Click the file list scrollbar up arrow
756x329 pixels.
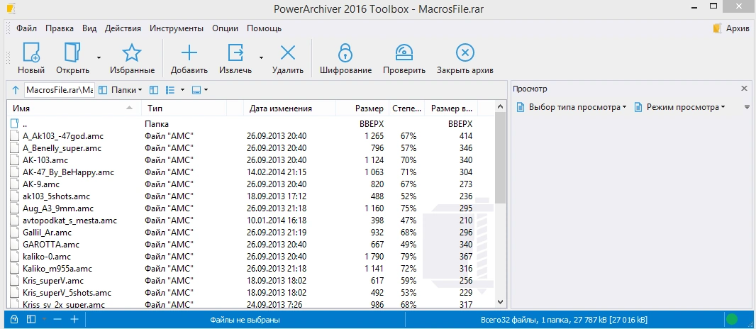pos(500,106)
